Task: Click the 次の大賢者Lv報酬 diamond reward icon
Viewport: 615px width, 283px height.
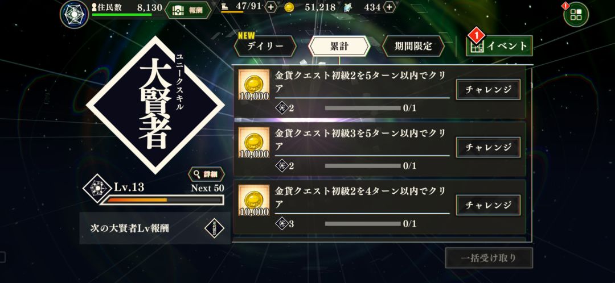Action: [x=215, y=229]
